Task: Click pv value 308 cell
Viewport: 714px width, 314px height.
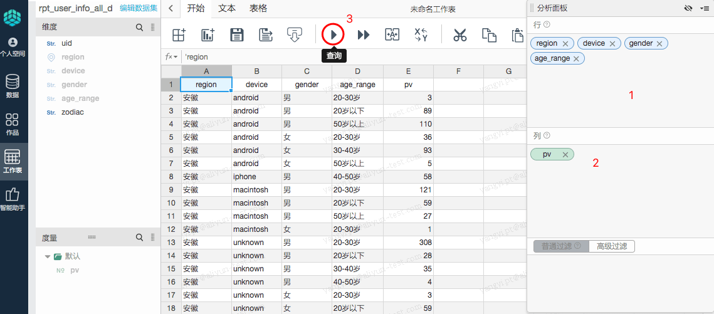Action: pos(409,243)
